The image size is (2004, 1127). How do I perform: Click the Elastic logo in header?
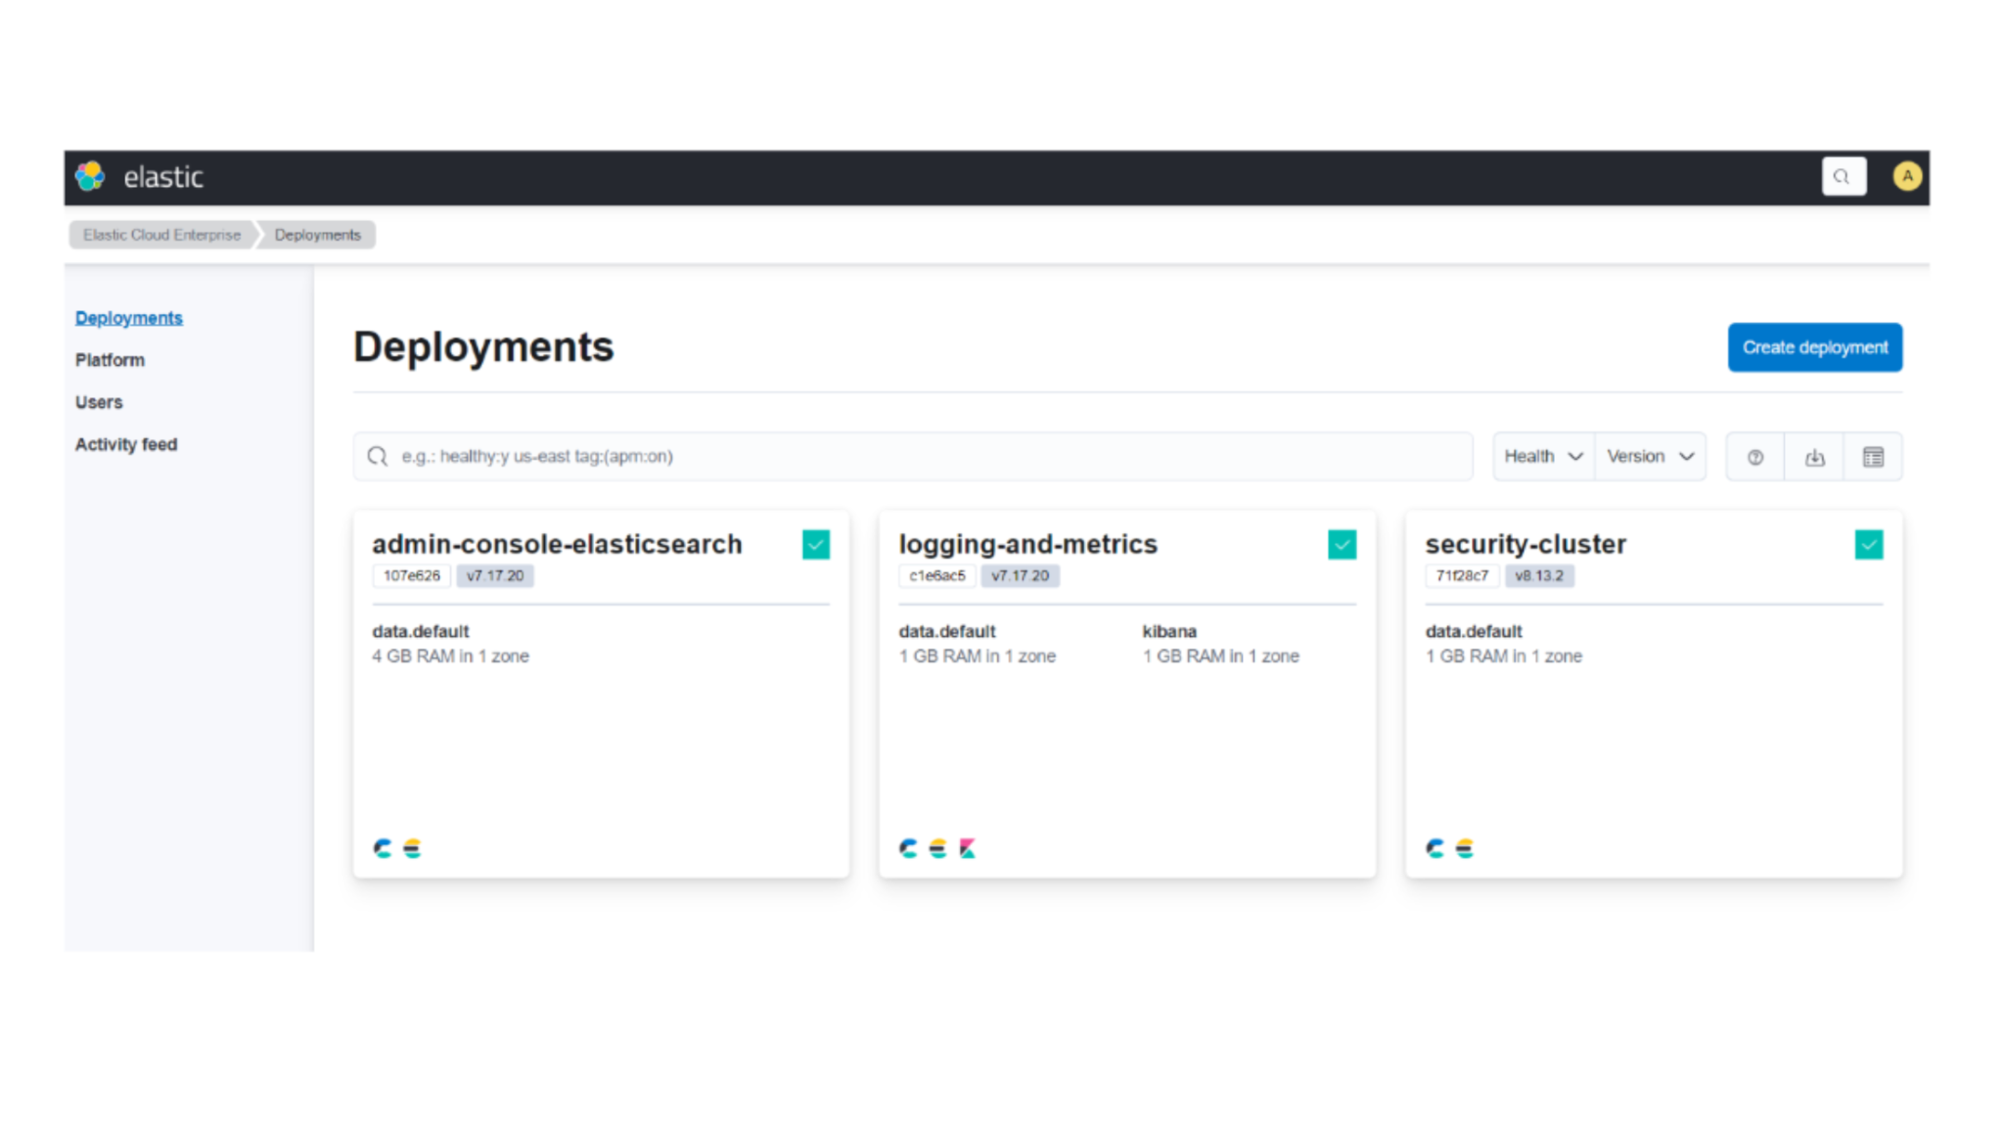tap(91, 176)
